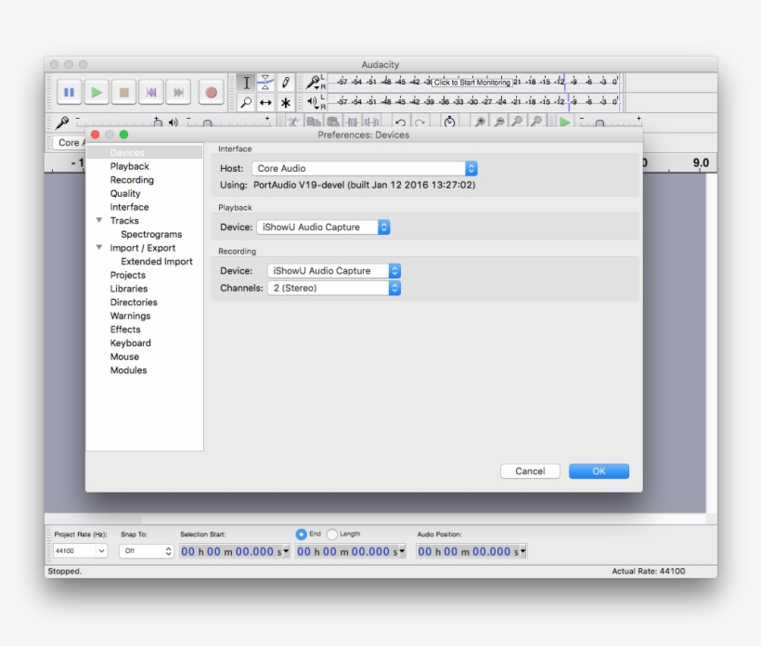This screenshot has height=646, width=761.
Task: Select the Time Shift tool
Action: [x=265, y=102]
